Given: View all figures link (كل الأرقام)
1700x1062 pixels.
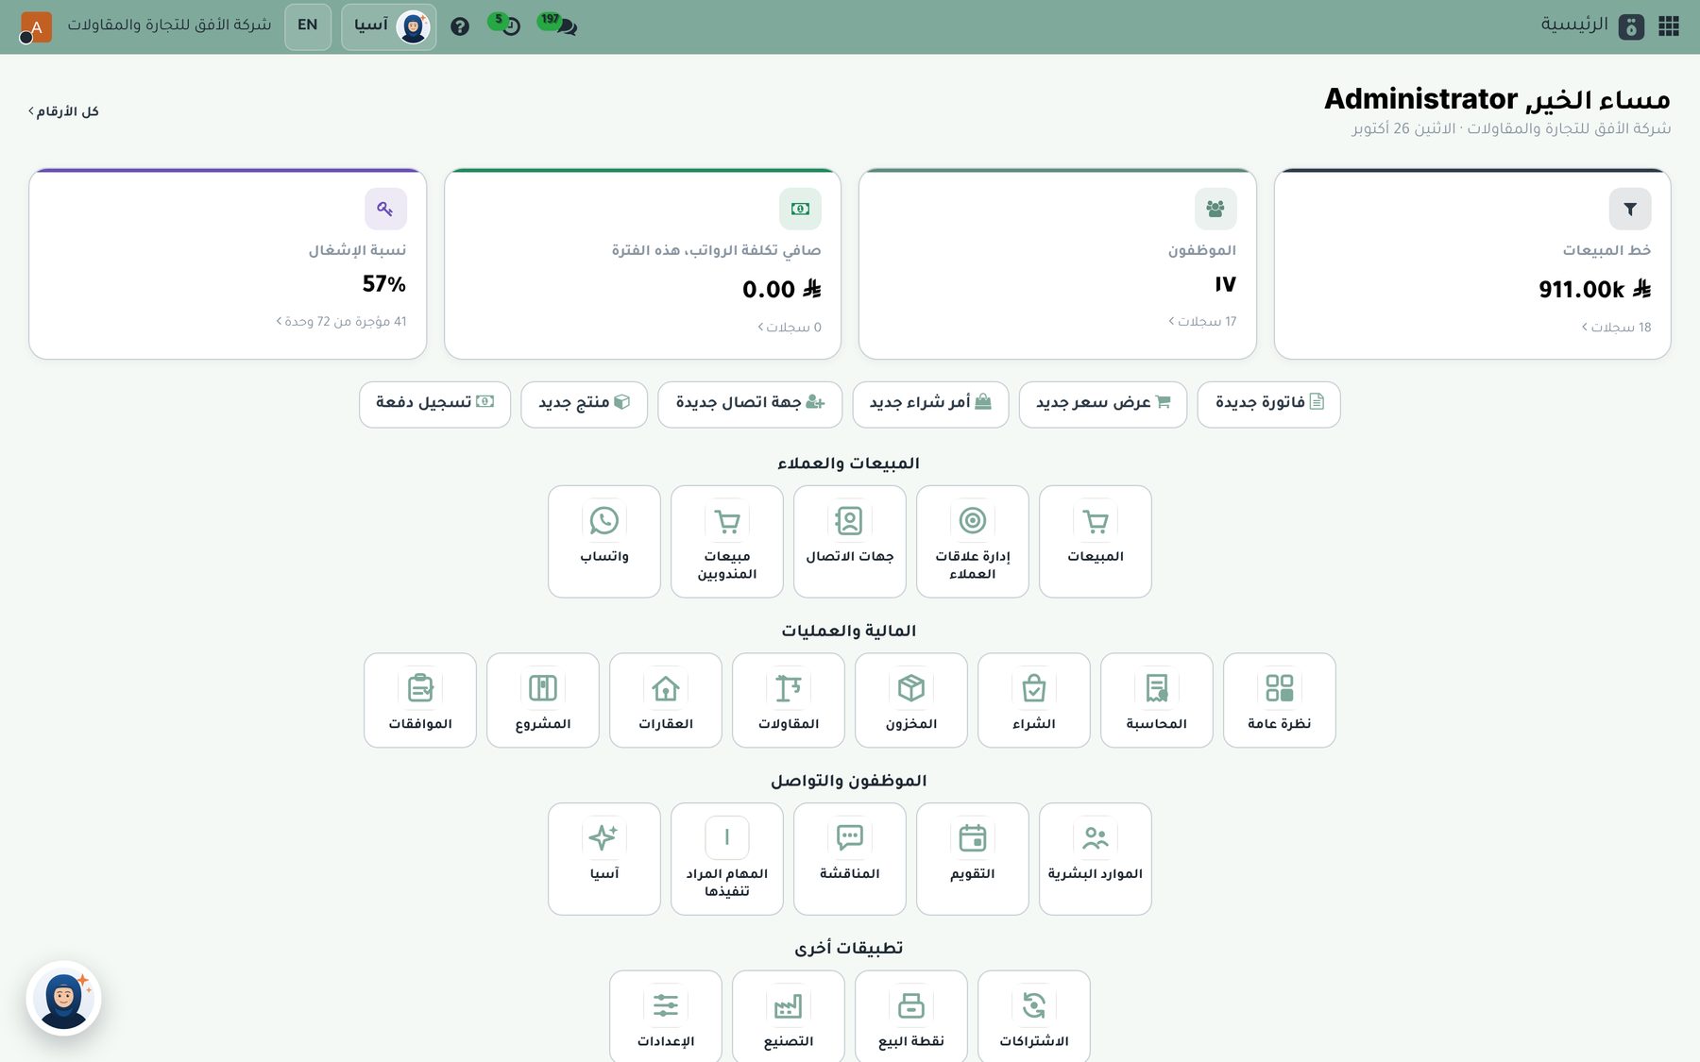Looking at the screenshot, I should pos(64,111).
